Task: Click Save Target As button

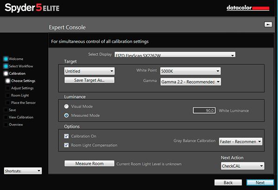Action: 89,80
